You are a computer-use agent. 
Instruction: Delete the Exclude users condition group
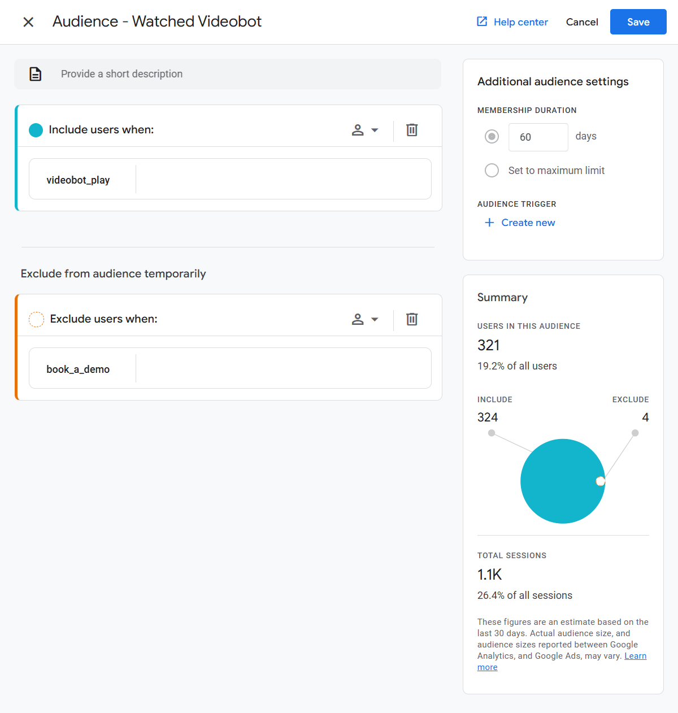point(412,319)
